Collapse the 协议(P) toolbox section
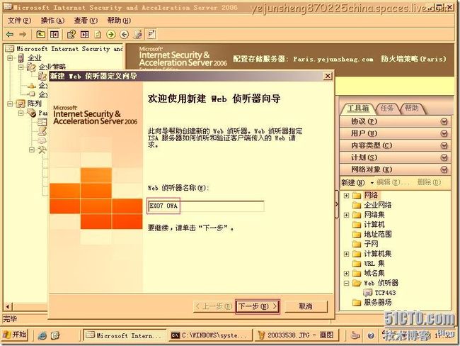 (x=444, y=121)
